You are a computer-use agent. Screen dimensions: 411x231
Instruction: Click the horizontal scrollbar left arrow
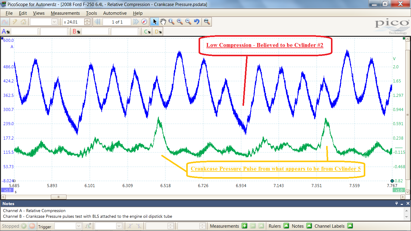(x=4, y=197)
